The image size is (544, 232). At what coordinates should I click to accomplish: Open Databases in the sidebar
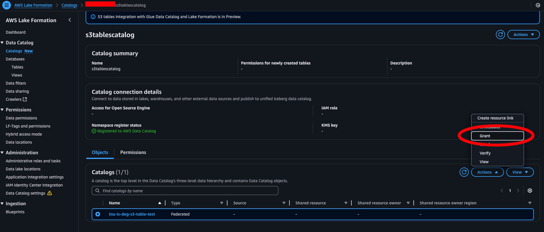(15, 59)
